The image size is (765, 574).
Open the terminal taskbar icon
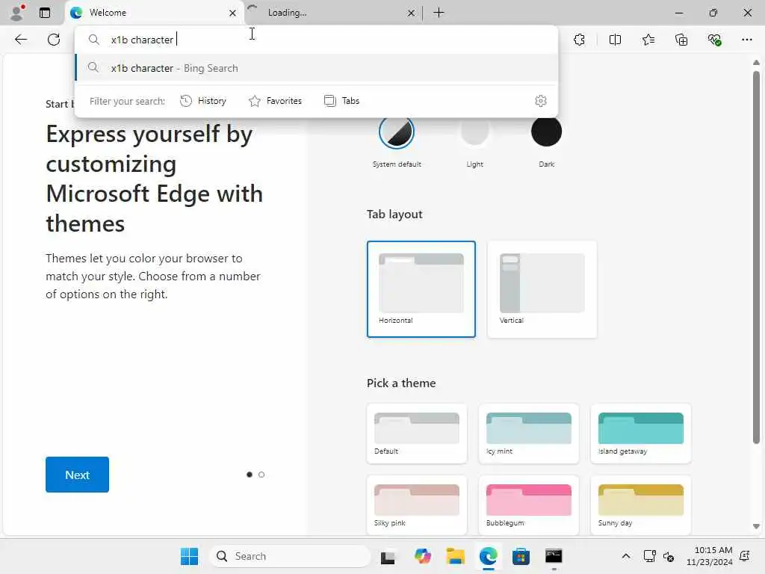click(554, 556)
